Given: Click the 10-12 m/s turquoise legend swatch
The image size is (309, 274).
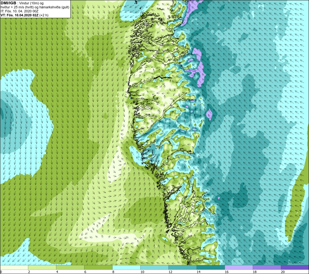Looking at the screenshot, I should click(154, 268).
